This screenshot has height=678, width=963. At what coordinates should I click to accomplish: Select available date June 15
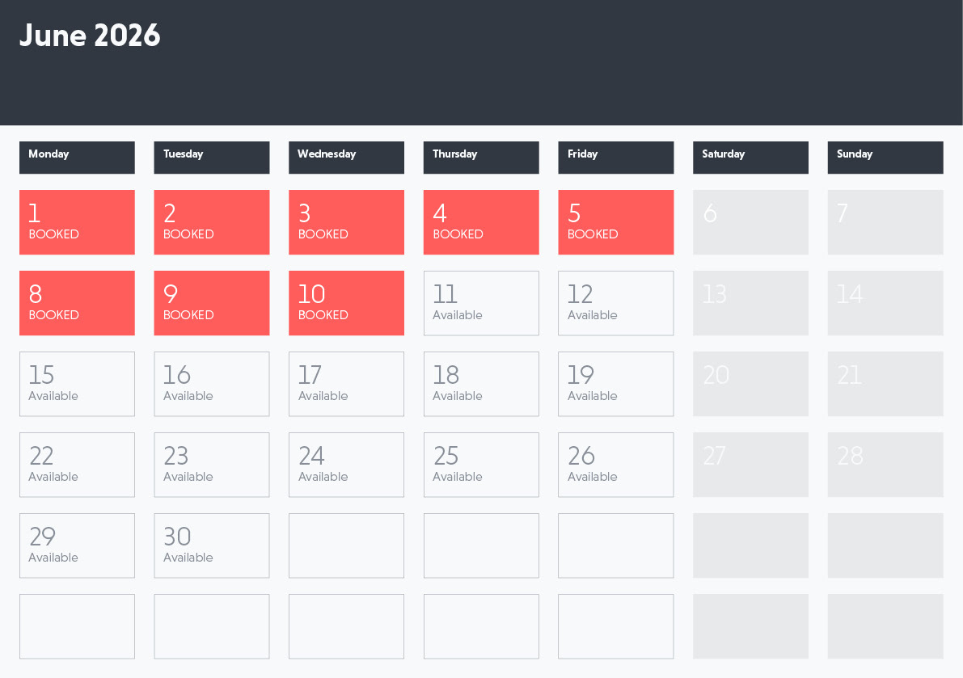click(x=77, y=384)
